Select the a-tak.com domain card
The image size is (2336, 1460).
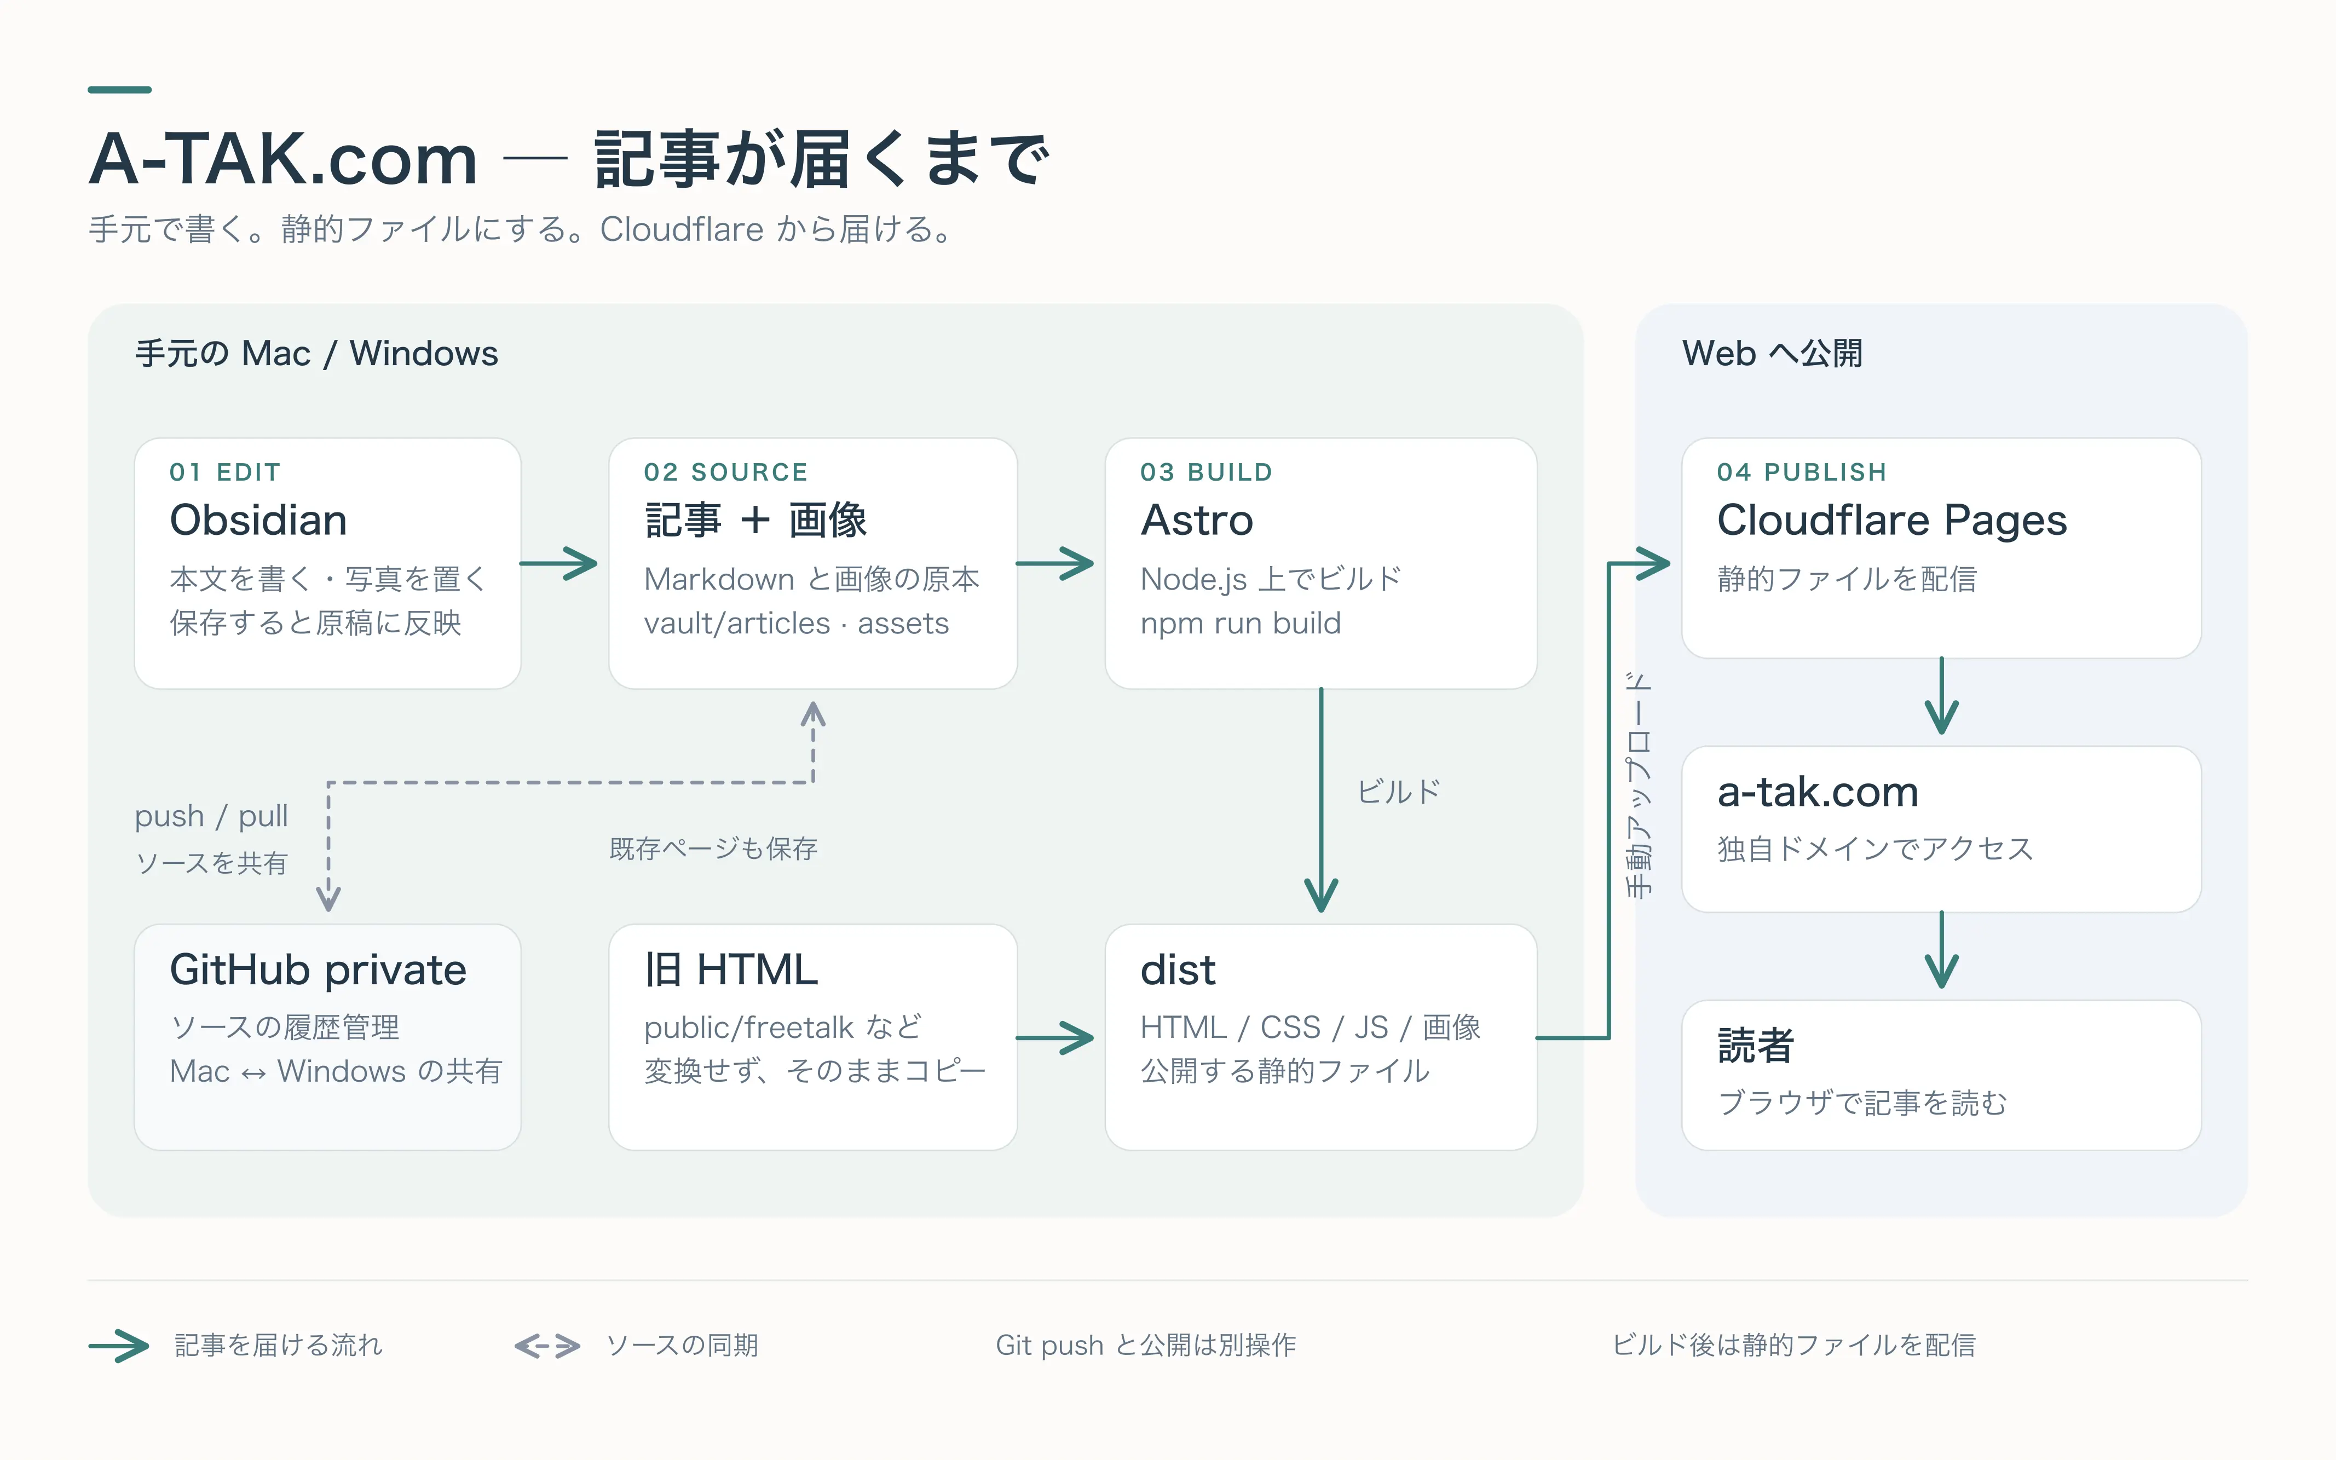tap(1941, 828)
